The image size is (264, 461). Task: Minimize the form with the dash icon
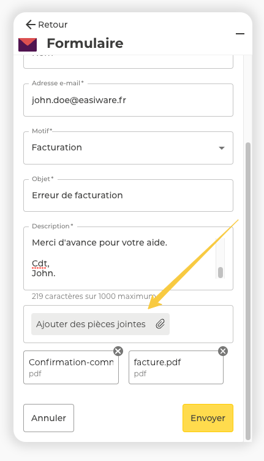(x=240, y=34)
